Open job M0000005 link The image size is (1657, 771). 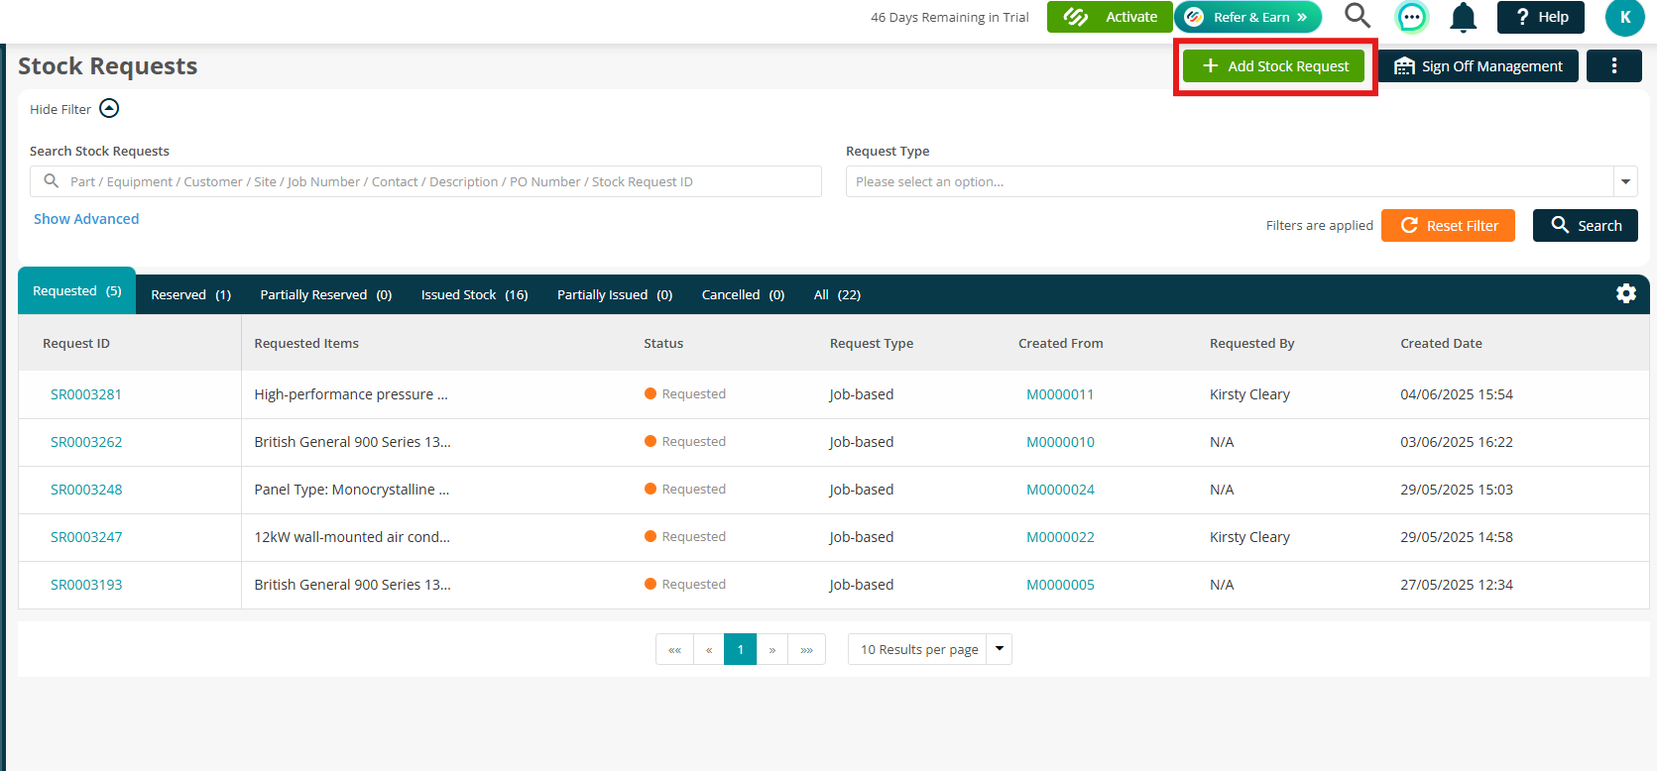tap(1060, 585)
